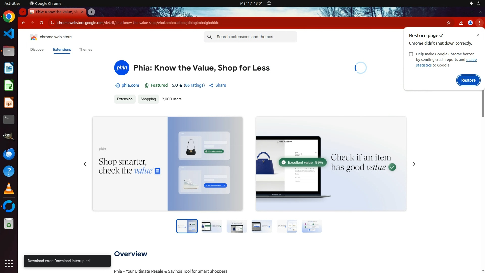Click the back navigation arrow
485x273 pixels.
point(23,23)
